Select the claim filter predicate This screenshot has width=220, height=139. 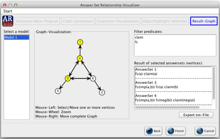tap(139, 37)
